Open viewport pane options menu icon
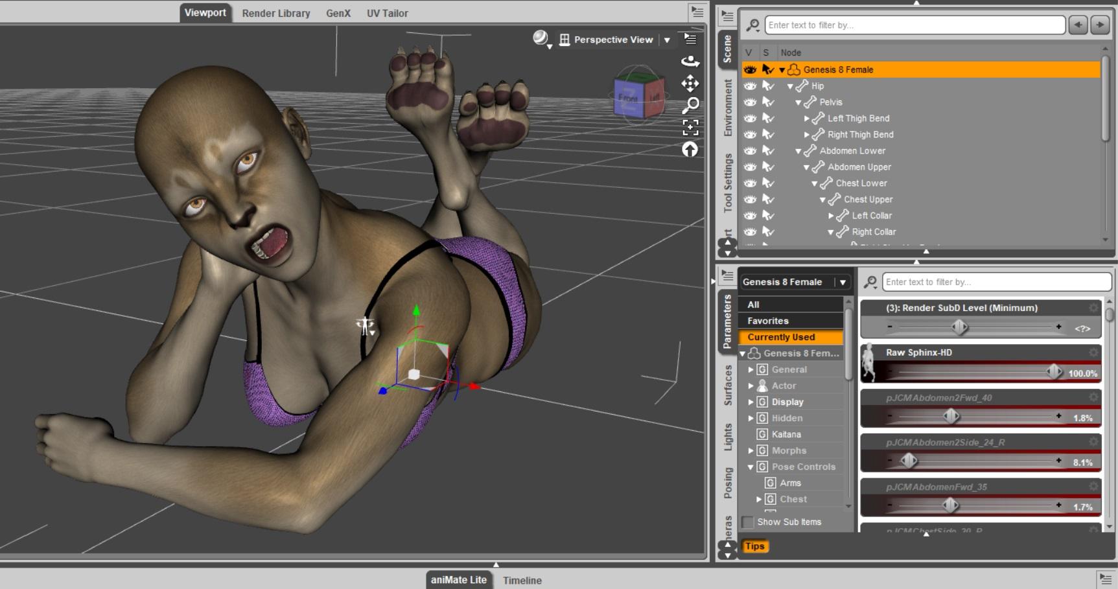Viewport: 1118px width, 589px height. (690, 40)
